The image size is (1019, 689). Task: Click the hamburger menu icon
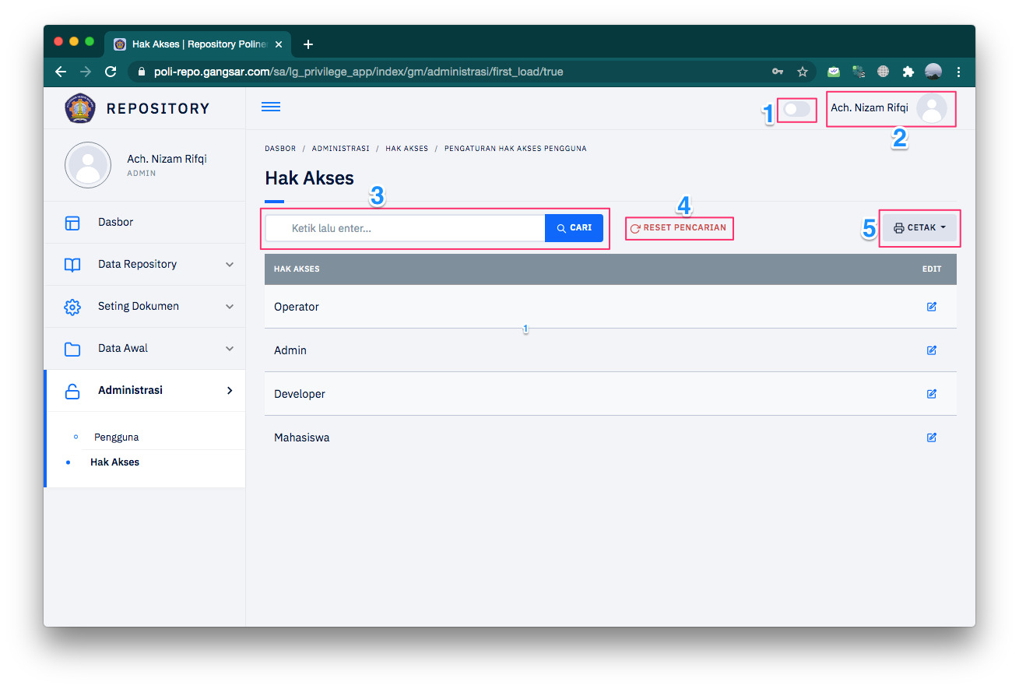271,107
